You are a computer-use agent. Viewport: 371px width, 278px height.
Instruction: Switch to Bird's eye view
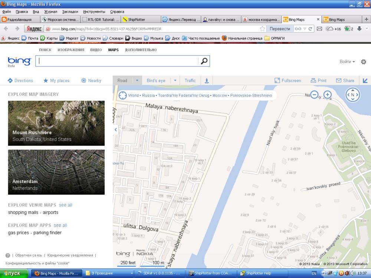click(156, 80)
